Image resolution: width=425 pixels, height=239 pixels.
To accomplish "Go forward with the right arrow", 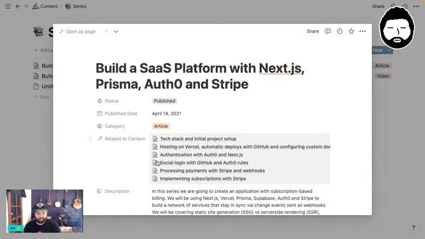I will point(26,6).
